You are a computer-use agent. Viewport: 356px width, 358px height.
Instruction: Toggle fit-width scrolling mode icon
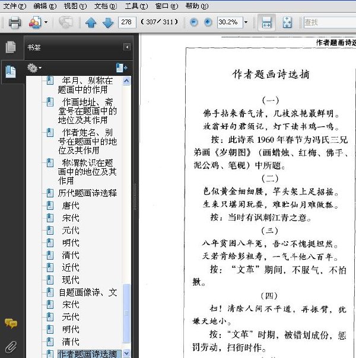[266, 23]
